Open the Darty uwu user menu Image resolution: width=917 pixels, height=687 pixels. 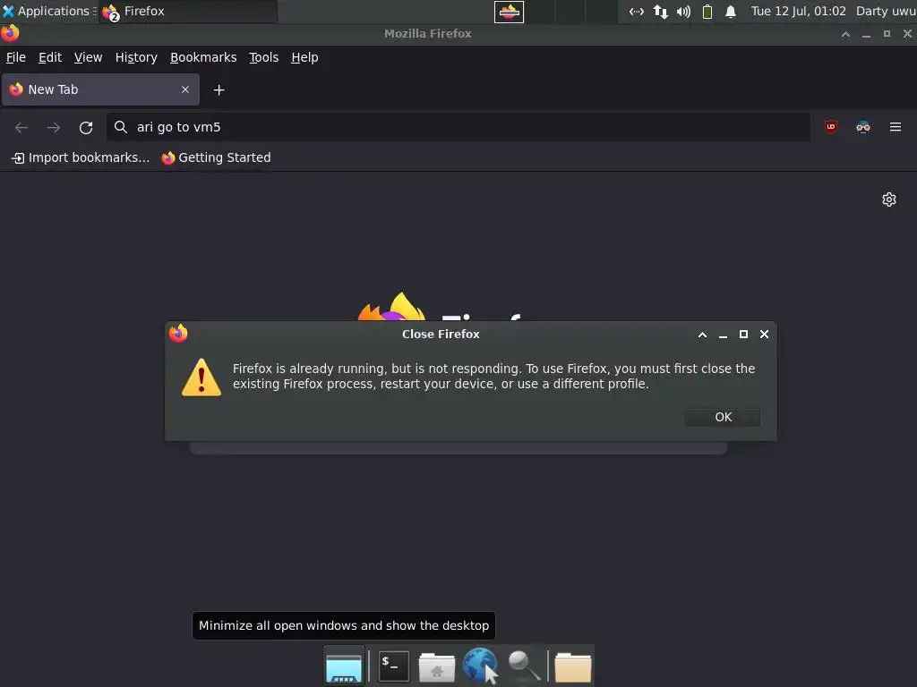(886, 11)
